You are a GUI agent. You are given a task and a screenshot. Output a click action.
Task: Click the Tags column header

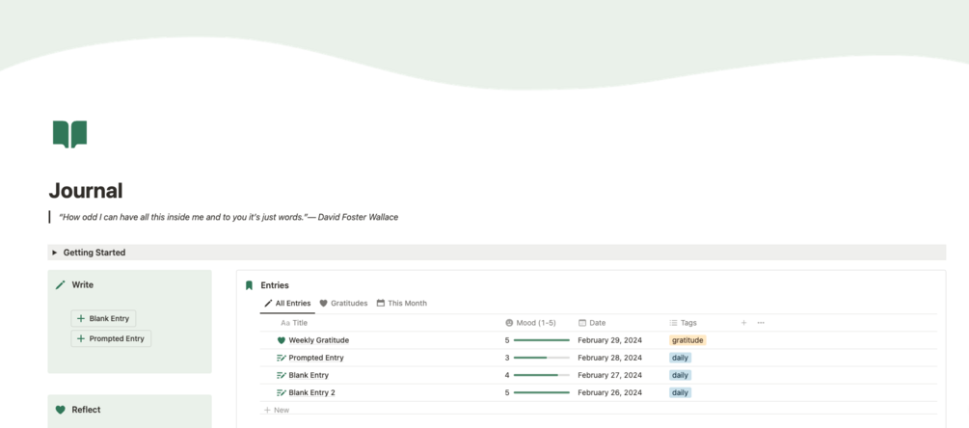683,322
